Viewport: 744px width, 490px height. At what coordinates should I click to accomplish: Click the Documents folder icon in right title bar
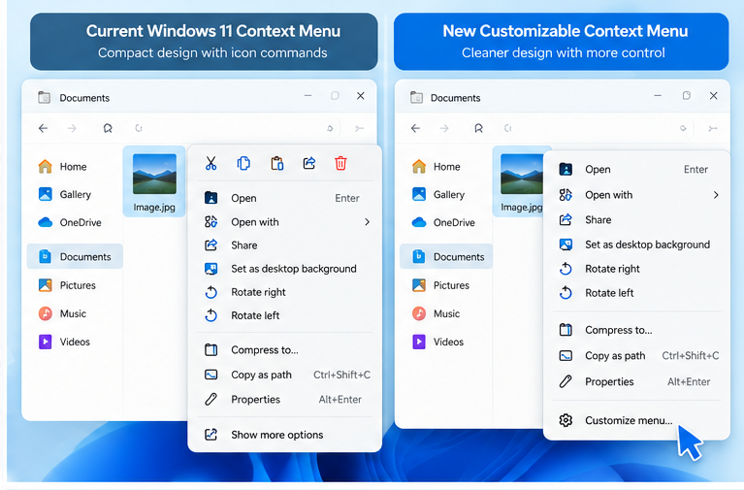[416, 97]
